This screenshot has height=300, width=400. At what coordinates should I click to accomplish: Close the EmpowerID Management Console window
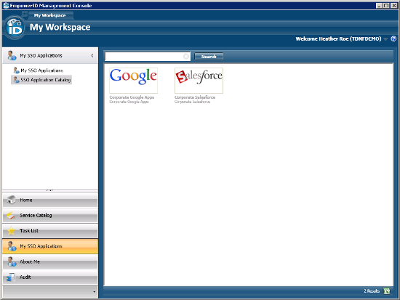tap(393, 5)
